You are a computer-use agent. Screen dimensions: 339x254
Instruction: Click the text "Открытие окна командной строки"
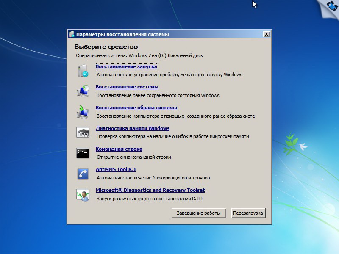(x=134, y=157)
